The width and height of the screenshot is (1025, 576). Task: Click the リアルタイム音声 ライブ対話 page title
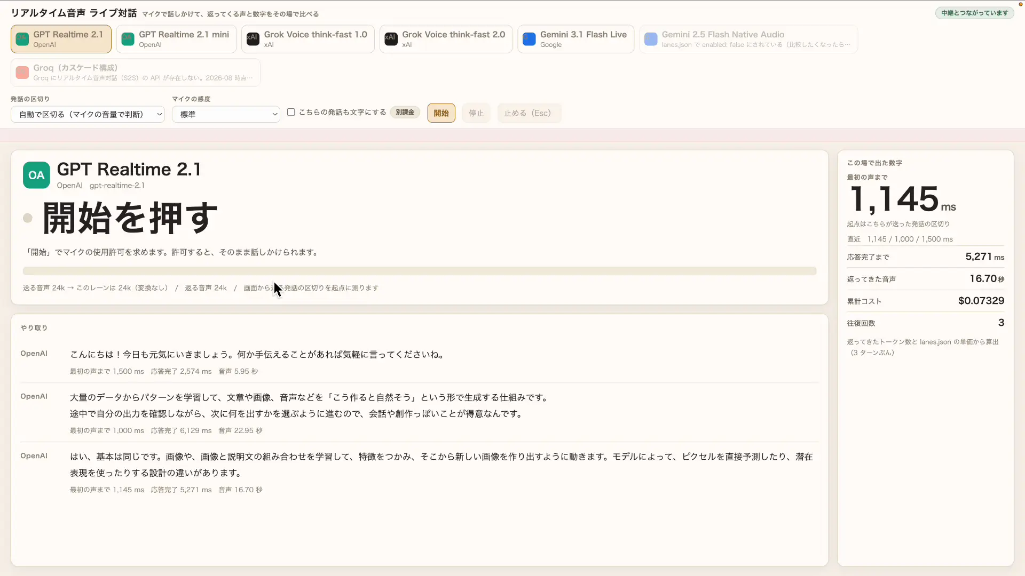pyautogui.click(x=74, y=13)
